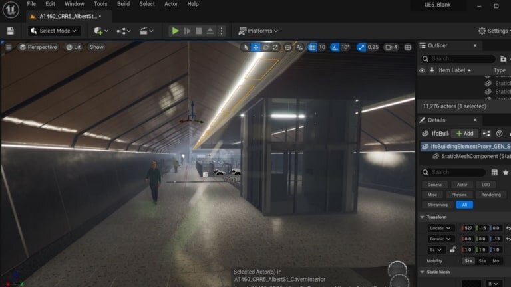Click the blueprint hierarchy icon beside Add
Viewport: 511px width, 287px height.
tap(486, 134)
